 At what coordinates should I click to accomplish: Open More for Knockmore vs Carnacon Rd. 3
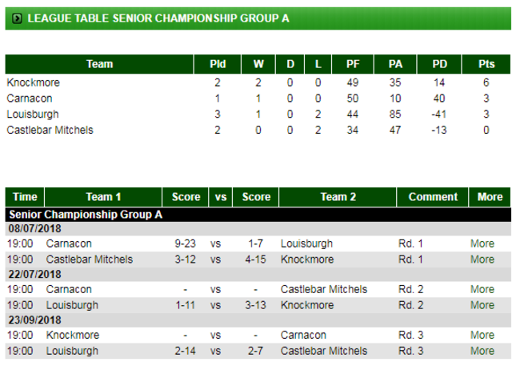click(482, 335)
